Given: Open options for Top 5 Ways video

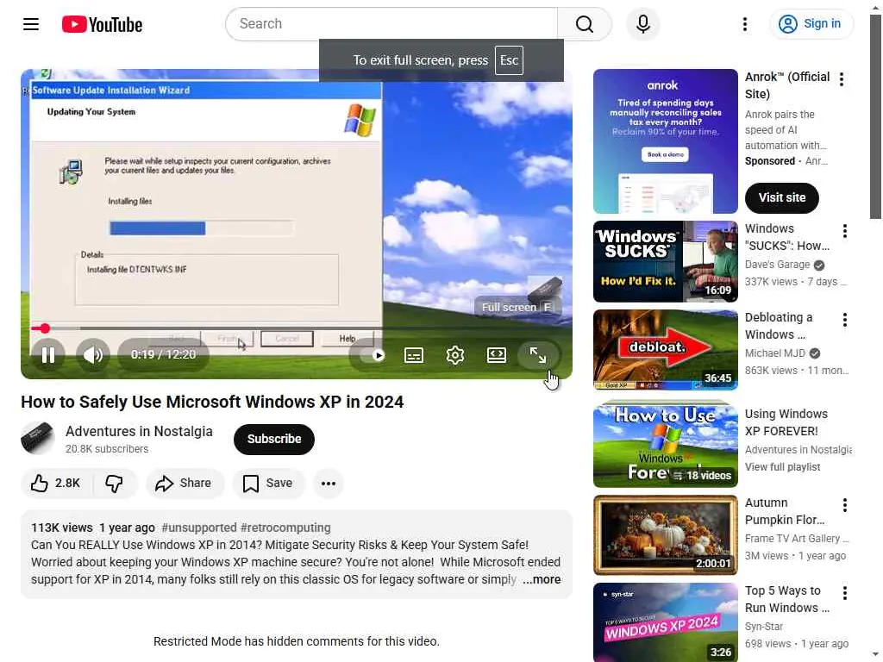Looking at the screenshot, I should 844,593.
